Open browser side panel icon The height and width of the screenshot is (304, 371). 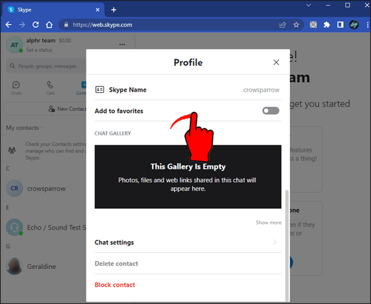pyautogui.click(x=340, y=25)
